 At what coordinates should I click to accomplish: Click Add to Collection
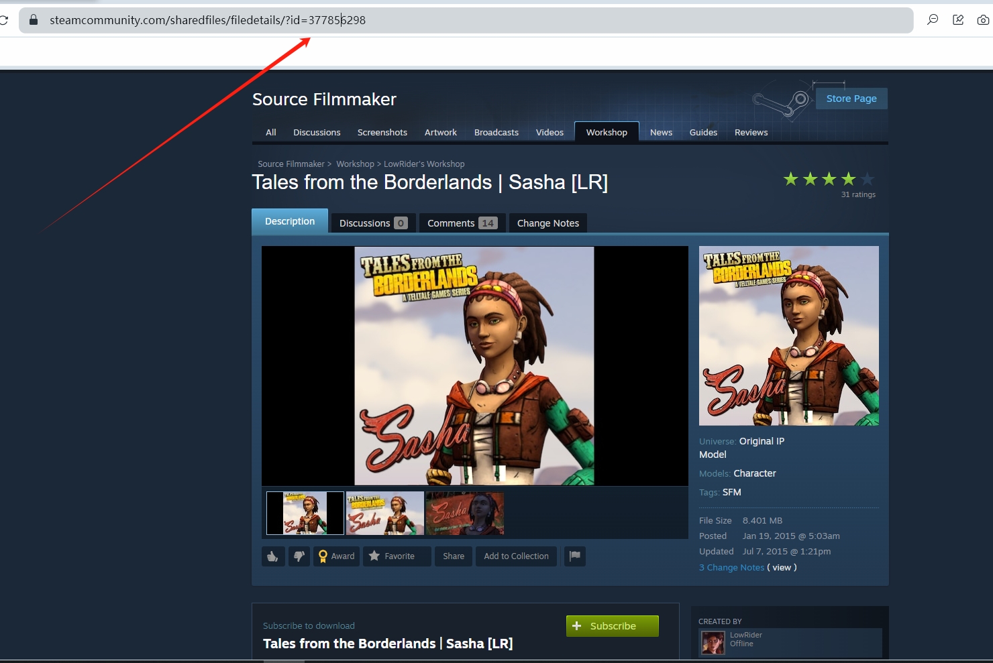pos(515,556)
